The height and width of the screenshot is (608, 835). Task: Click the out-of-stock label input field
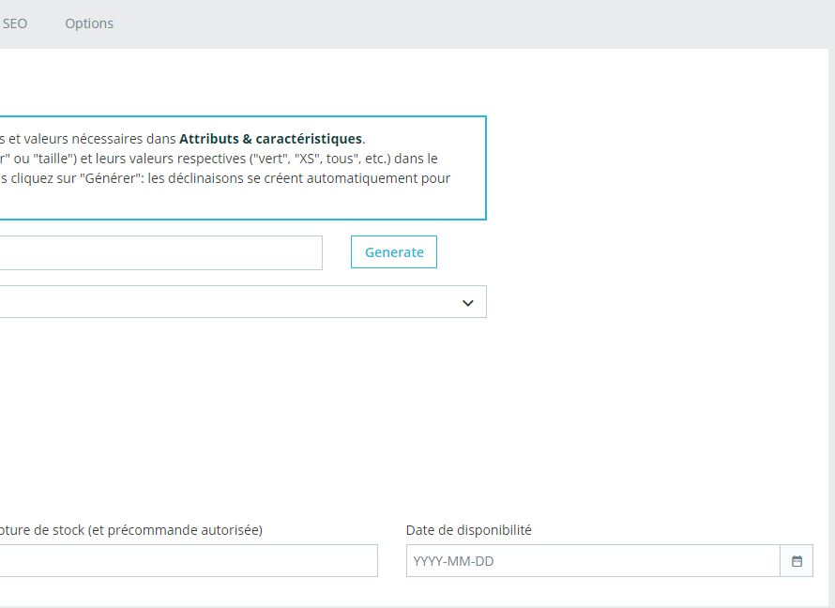(x=189, y=560)
